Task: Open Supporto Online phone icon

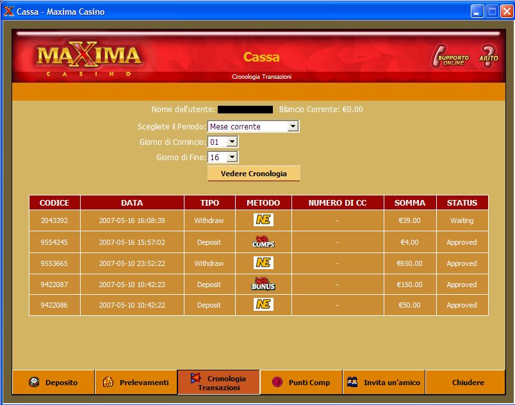Action: click(450, 57)
